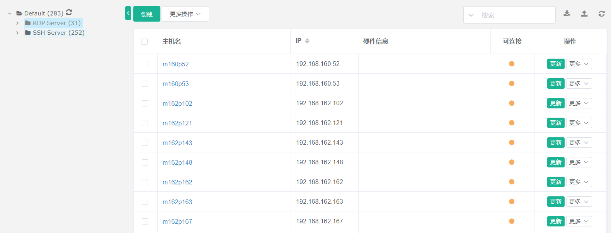611x233 pixels.
Task: Open host link m162p167
Action: pos(177,221)
